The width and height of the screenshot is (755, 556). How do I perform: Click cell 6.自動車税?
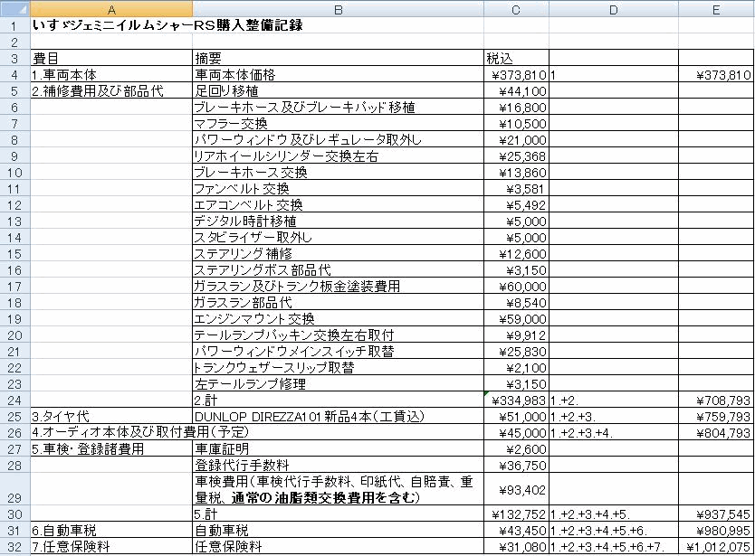click(111, 531)
